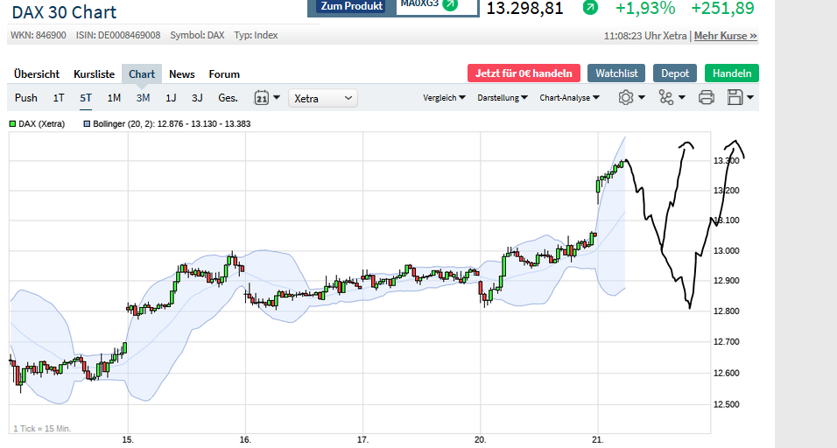Select the 1M time range
837x448 pixels.
click(x=114, y=98)
